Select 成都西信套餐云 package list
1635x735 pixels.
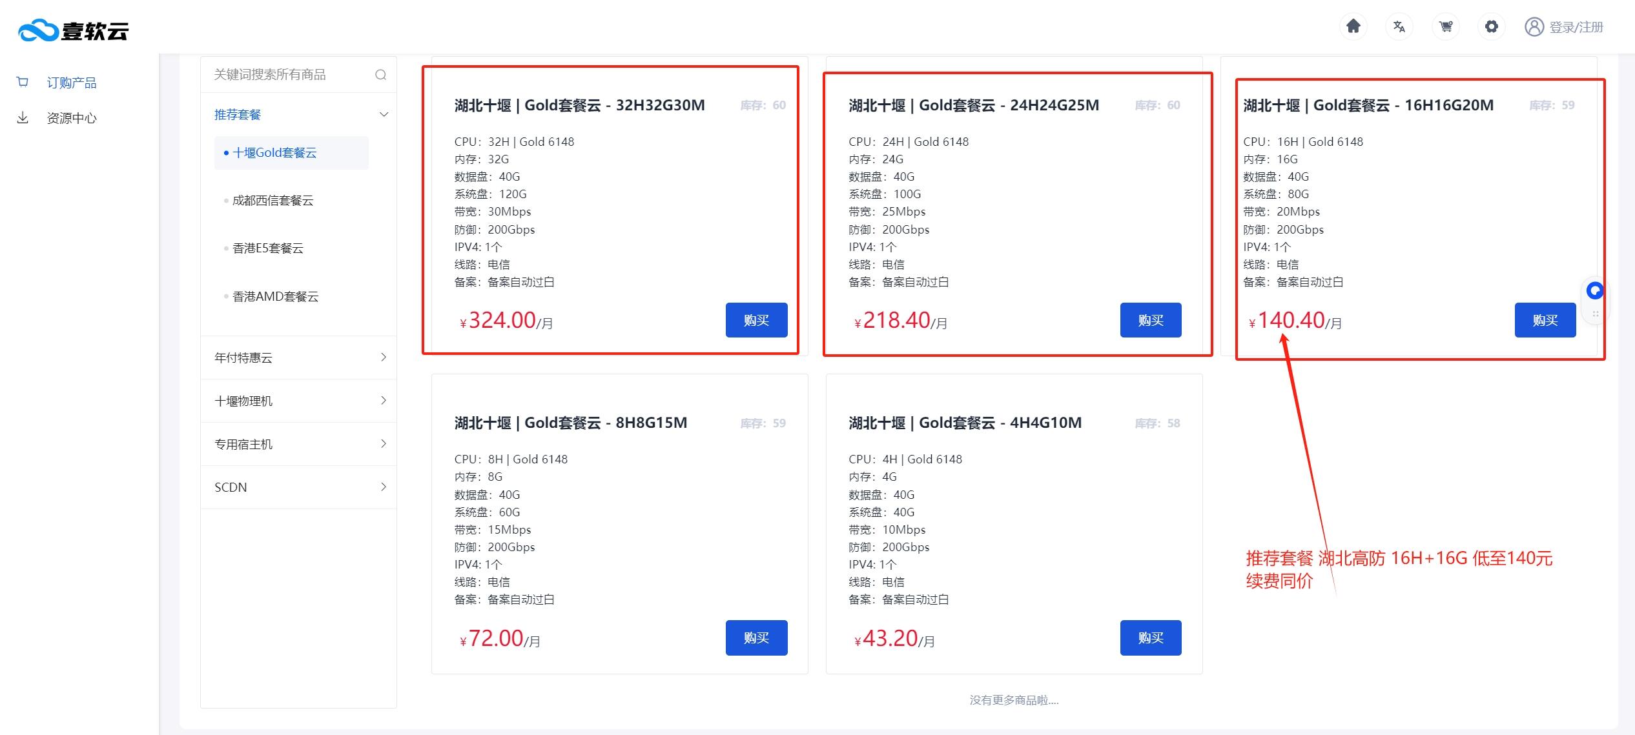click(x=272, y=201)
